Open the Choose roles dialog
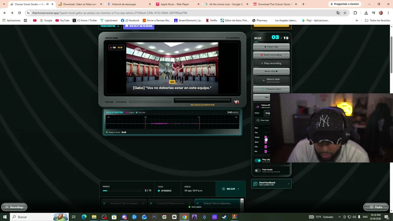393x221 pixels. click(x=271, y=89)
